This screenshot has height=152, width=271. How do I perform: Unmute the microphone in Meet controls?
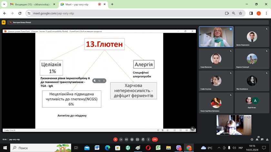point(115,139)
